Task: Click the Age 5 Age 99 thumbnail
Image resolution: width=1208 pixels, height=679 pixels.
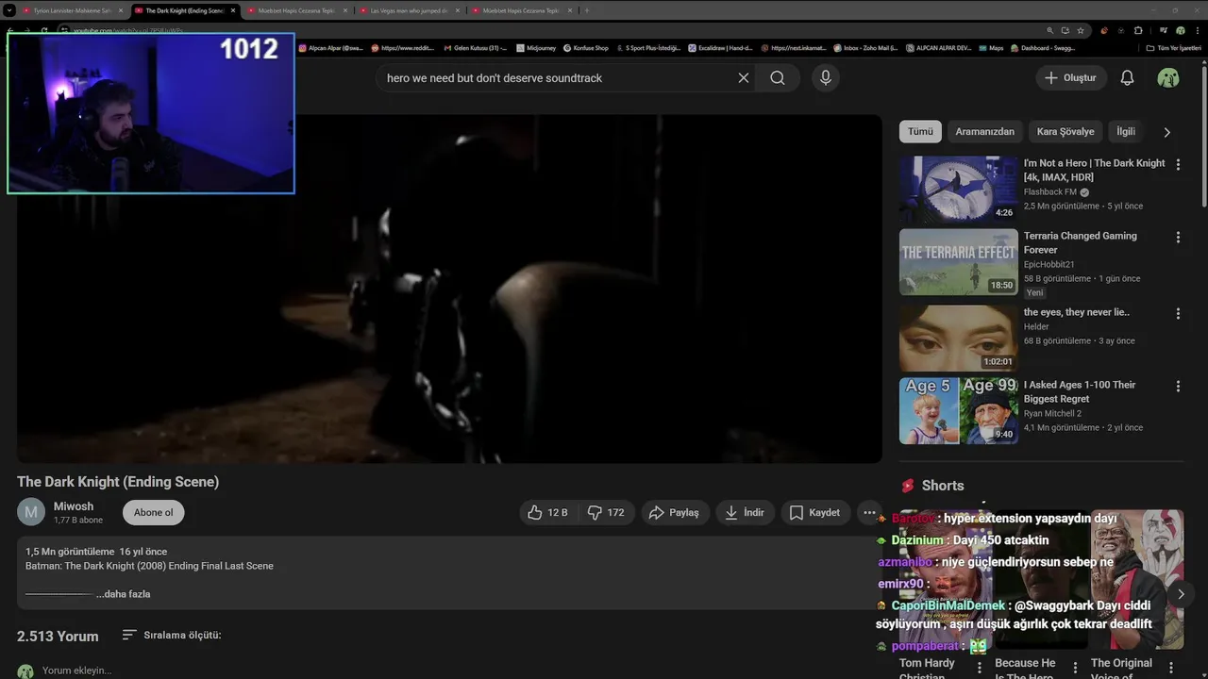Action: (x=958, y=410)
